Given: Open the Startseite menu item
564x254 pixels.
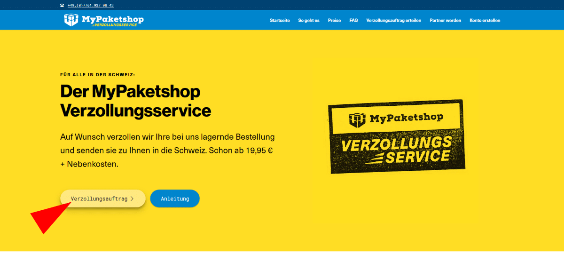Looking at the screenshot, I should 280,21.
